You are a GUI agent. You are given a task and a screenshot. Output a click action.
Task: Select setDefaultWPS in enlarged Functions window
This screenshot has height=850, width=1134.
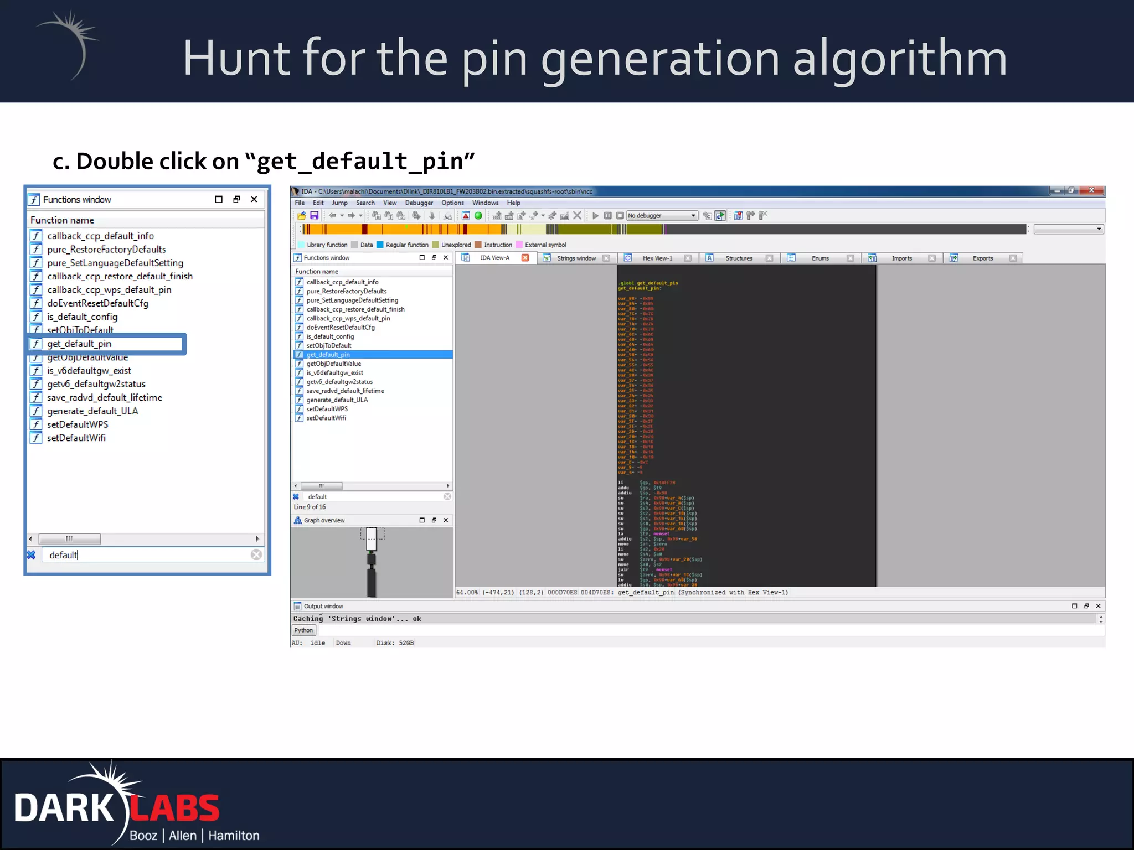click(x=78, y=424)
